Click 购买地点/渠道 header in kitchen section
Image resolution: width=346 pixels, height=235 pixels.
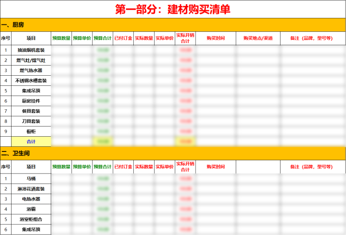click(258, 38)
